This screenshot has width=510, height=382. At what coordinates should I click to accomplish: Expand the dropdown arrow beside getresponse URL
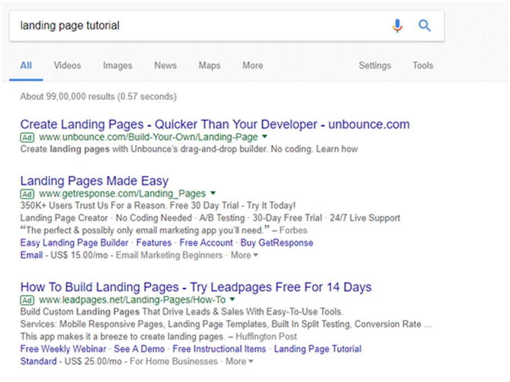pos(213,194)
